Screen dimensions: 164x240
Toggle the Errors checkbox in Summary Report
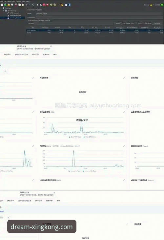(x=136, y=23)
